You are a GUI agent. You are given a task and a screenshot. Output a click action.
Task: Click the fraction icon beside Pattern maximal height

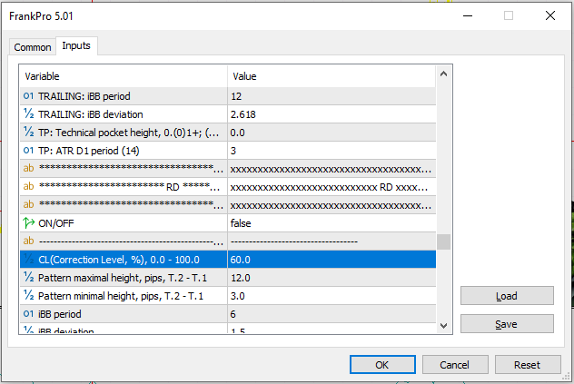28,277
